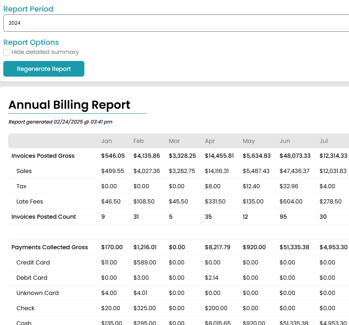The height and width of the screenshot is (325, 349).
Task: Select the Unknown Card row label
Action: pos(37,293)
